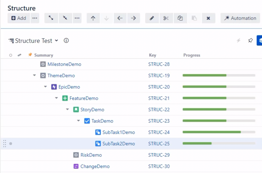The image size is (262, 173).
Task: Click the circle selector in header row
Action: [x=10, y=55]
